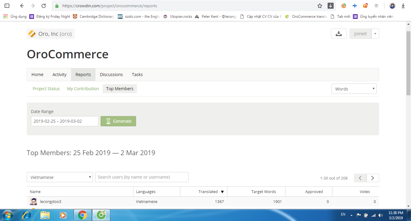Open the Project Status report link
Image resolution: width=411 pixels, height=221 pixels.
pyautogui.click(x=46, y=89)
